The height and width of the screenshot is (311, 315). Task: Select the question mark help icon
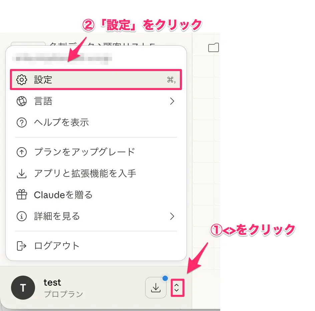point(21,122)
